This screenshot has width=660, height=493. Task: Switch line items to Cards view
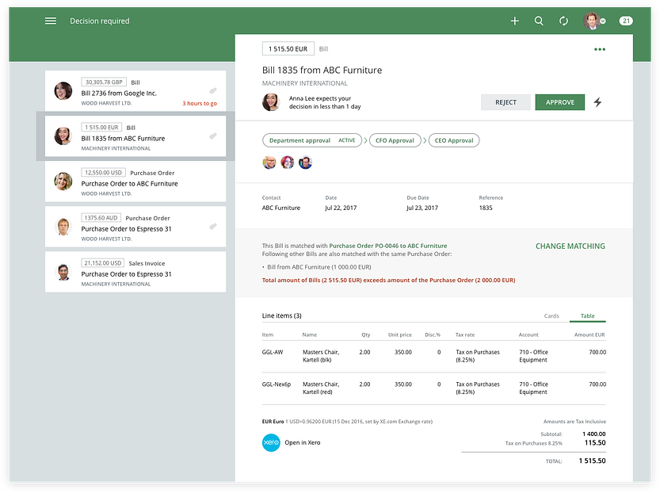pyautogui.click(x=551, y=315)
